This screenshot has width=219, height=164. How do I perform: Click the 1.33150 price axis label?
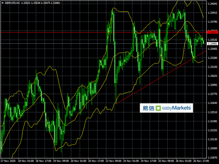tap(213, 67)
